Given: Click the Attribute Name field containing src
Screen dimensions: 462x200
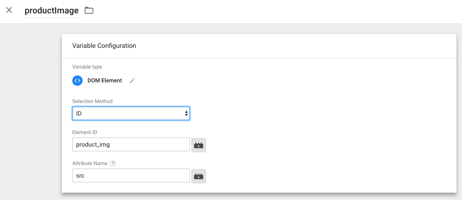Looking at the screenshot, I should tap(131, 175).
